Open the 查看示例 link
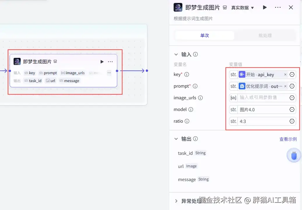302x210 pixels. [288, 139]
